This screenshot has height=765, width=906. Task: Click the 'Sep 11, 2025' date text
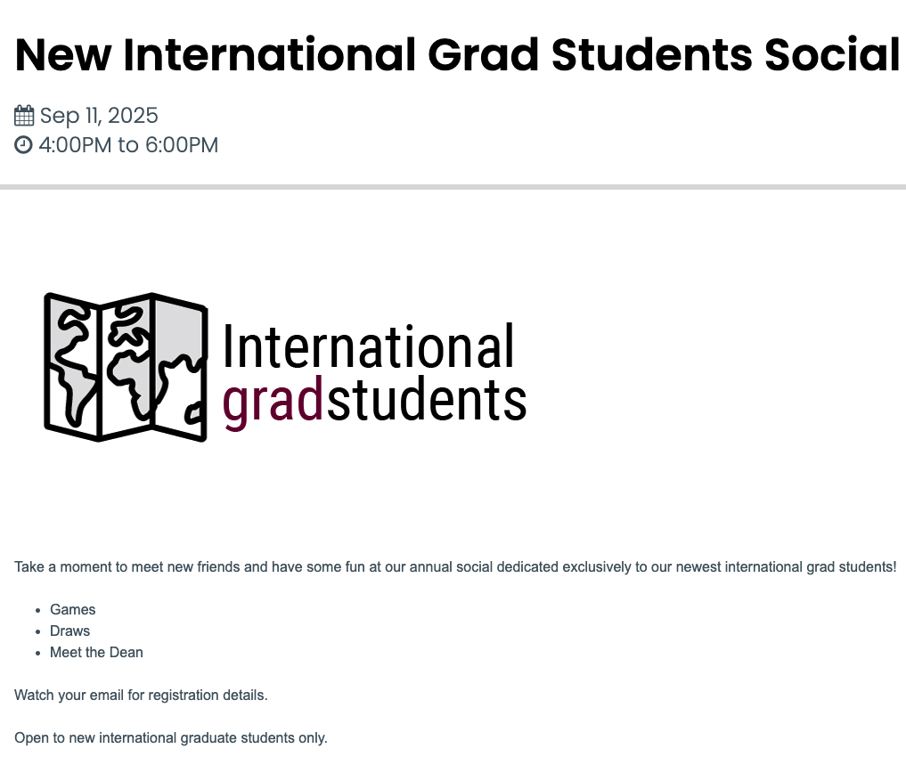tap(99, 116)
